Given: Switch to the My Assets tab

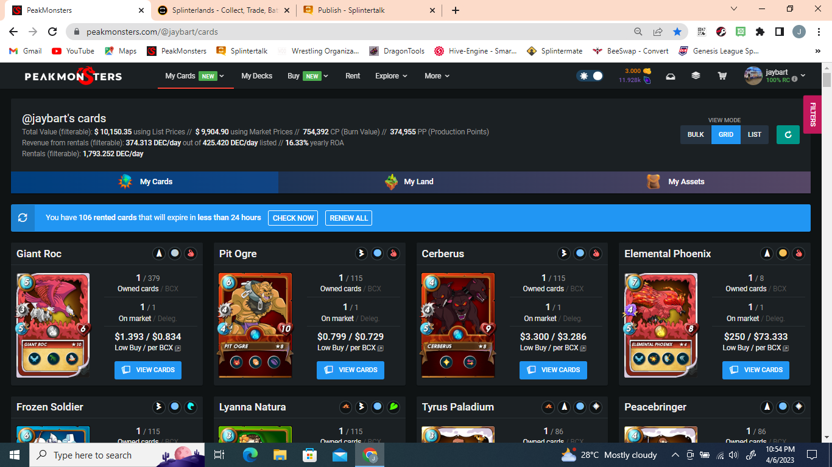Looking at the screenshot, I should click(x=677, y=182).
